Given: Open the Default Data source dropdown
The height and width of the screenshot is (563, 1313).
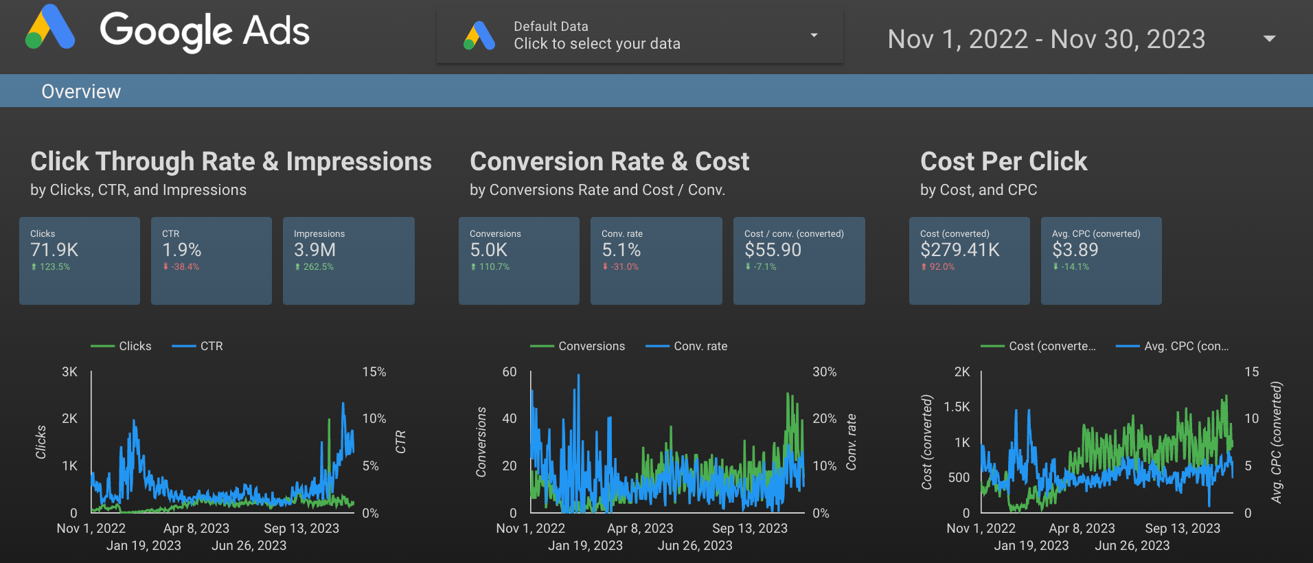Looking at the screenshot, I should click(596, 36).
